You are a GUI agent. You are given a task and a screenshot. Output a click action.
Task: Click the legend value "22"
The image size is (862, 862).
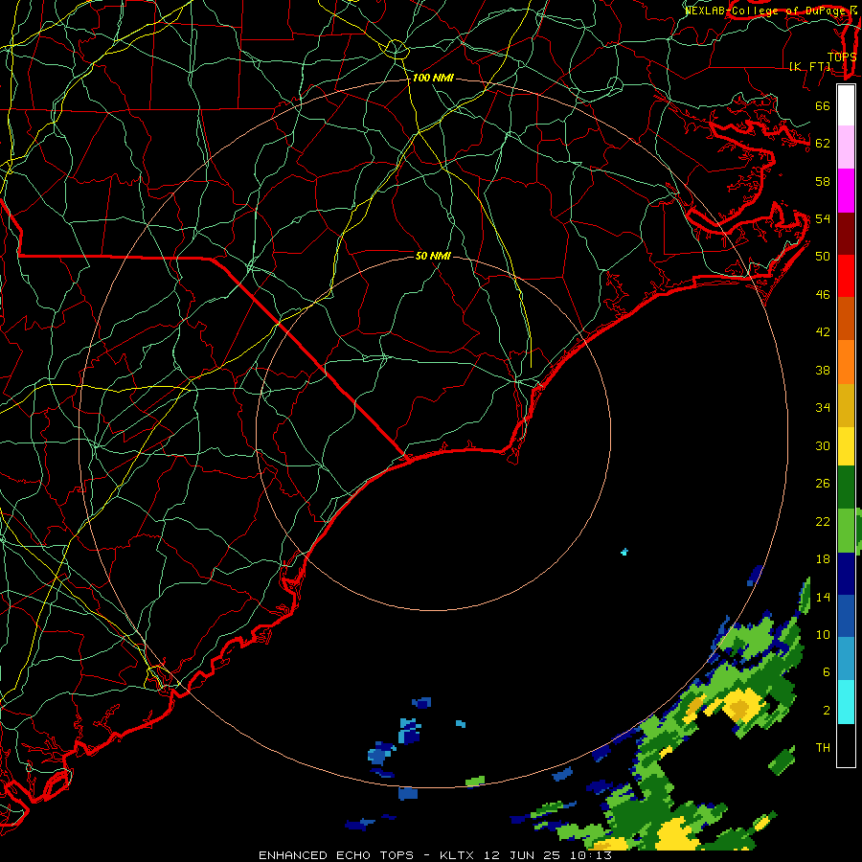(x=823, y=521)
